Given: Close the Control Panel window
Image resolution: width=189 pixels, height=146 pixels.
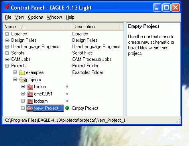Looking at the screenshot, I should pyautogui.click(x=175, y=8).
